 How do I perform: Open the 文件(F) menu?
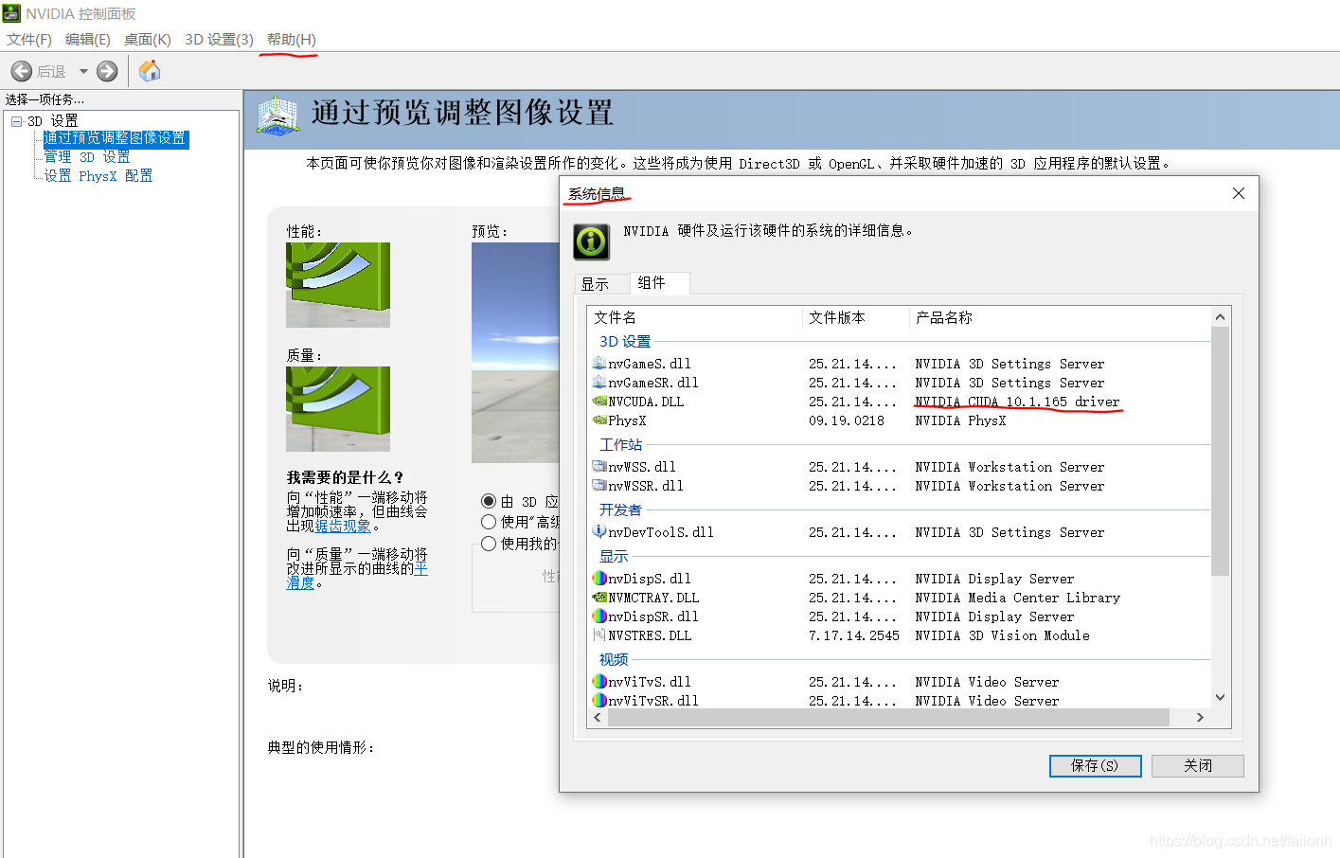[29, 39]
